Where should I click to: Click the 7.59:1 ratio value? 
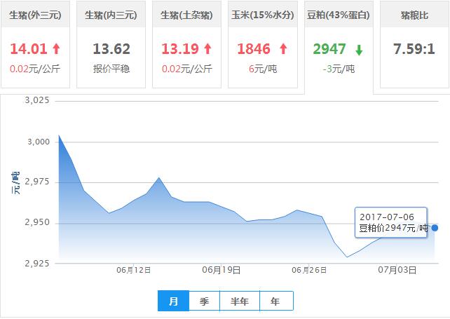click(x=414, y=49)
